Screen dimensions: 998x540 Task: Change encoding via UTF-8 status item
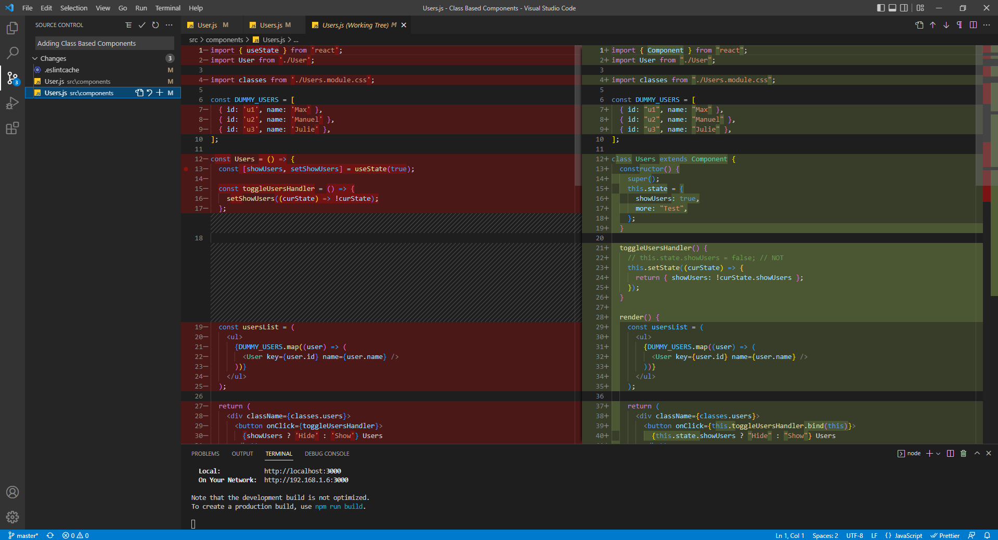tap(854, 535)
